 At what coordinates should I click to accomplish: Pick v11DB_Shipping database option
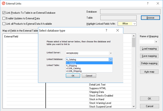(74, 71)
